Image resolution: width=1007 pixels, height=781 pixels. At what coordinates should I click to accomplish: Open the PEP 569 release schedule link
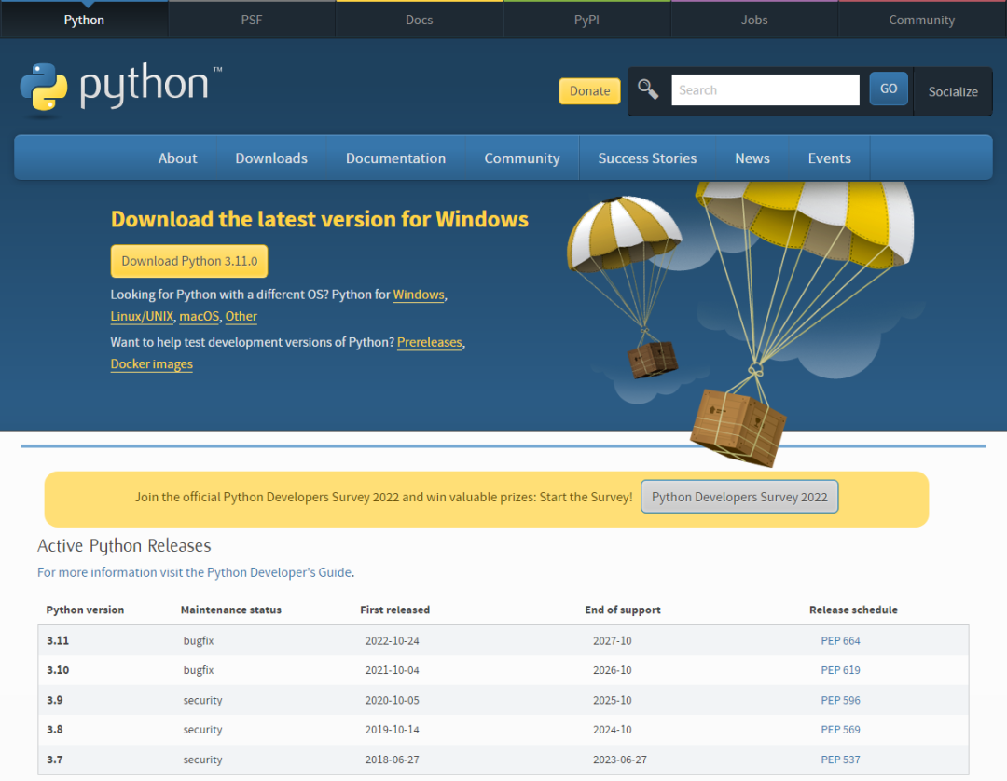pyautogui.click(x=840, y=730)
